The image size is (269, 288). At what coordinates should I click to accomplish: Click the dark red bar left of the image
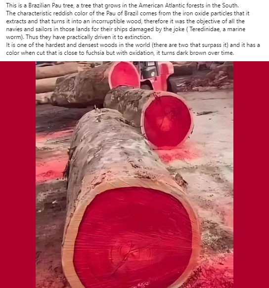click(x=18, y=174)
